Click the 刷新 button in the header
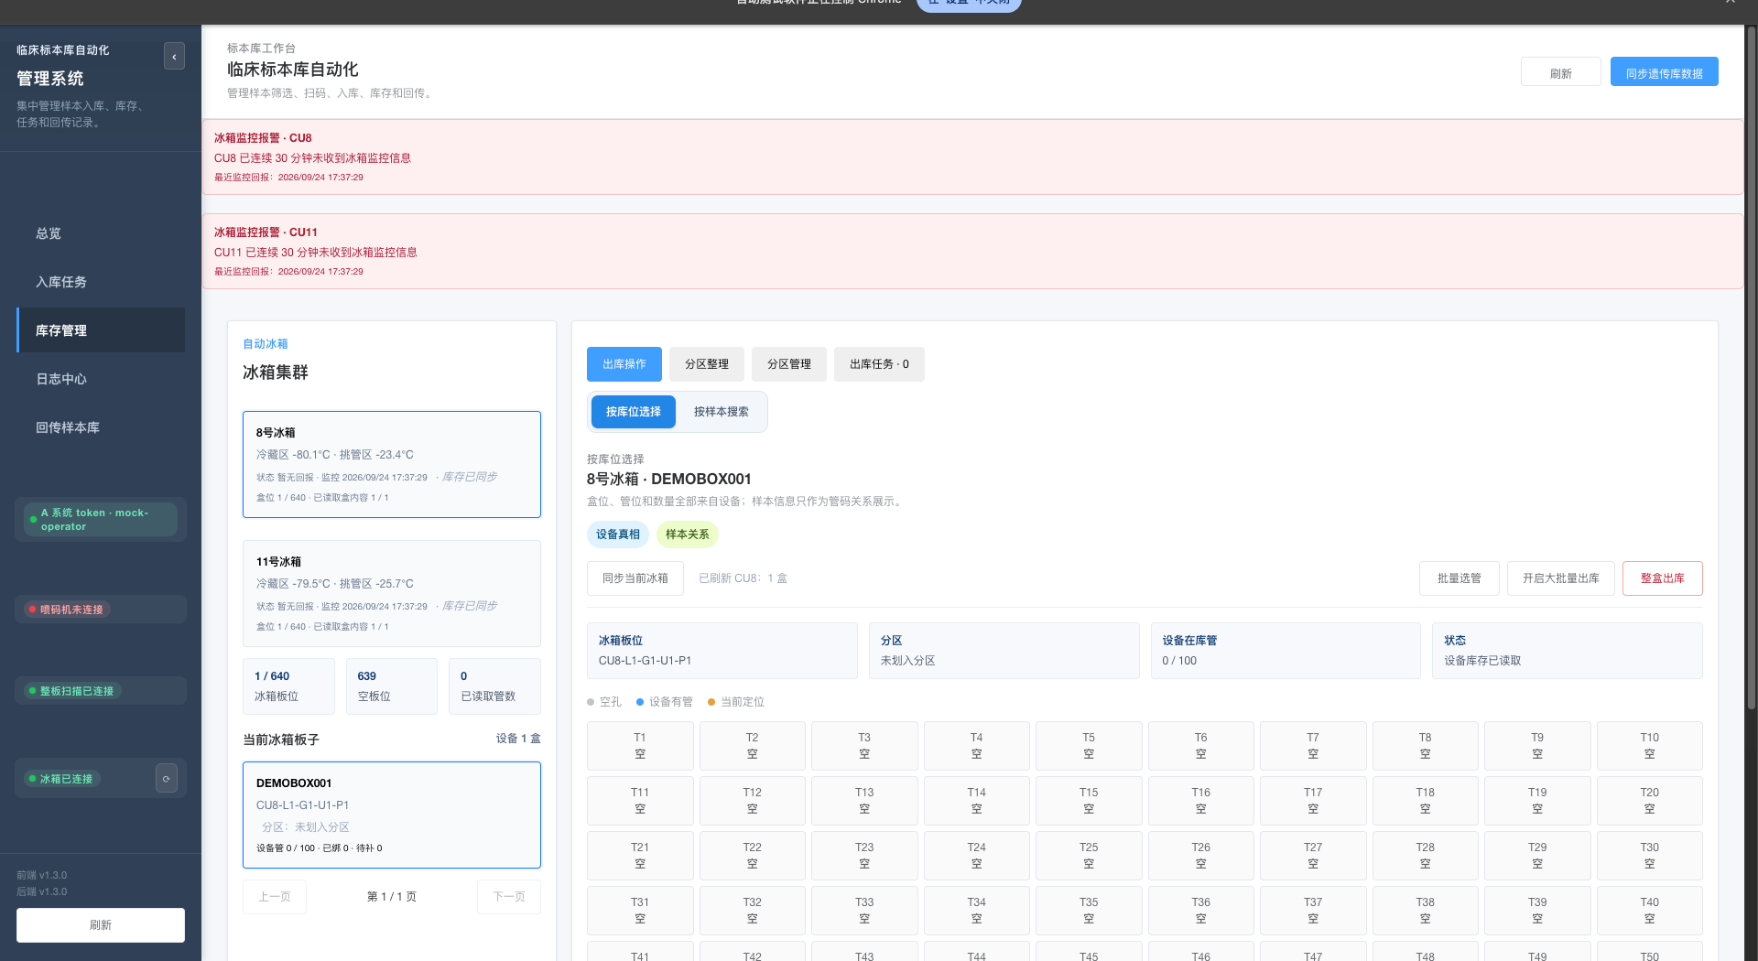1758x961 pixels. click(1561, 73)
